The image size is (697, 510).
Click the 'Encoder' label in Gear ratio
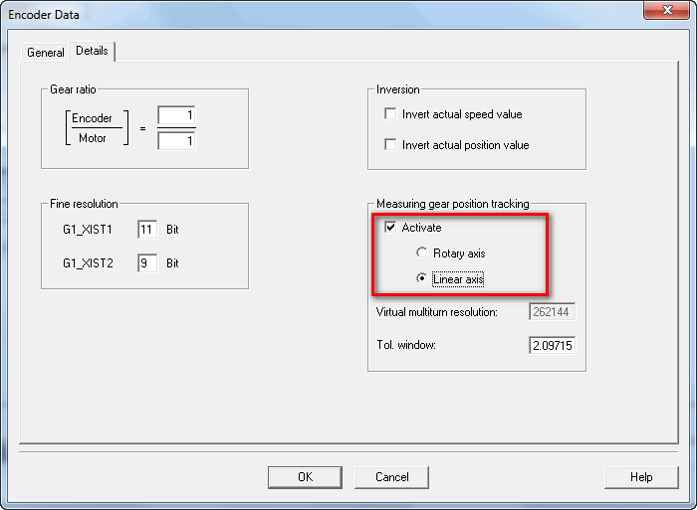point(92,118)
